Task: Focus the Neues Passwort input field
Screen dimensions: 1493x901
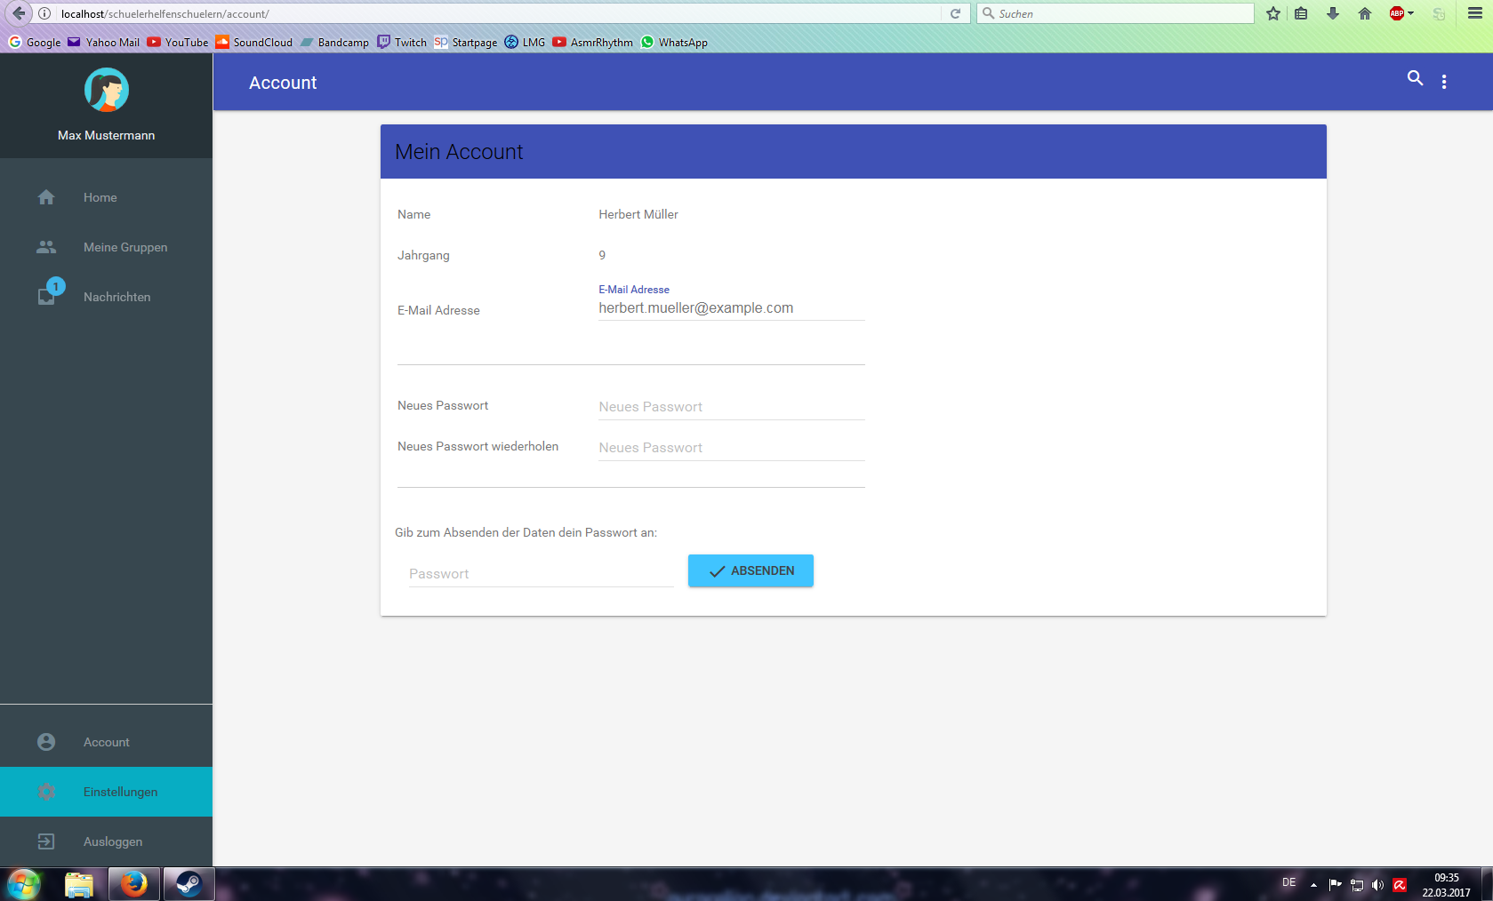Action: pos(732,407)
